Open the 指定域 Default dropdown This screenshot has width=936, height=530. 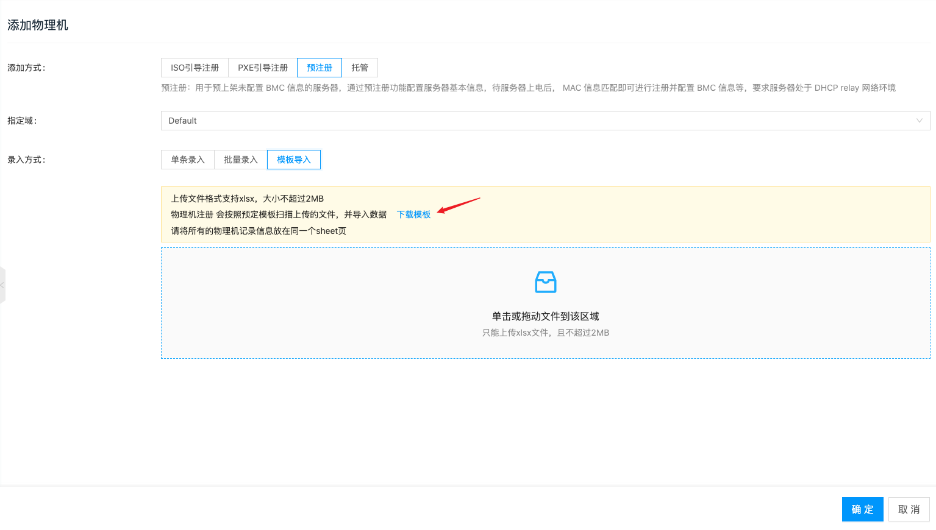[x=537, y=121]
